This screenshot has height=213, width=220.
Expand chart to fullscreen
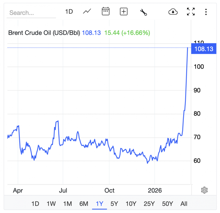click(x=191, y=12)
